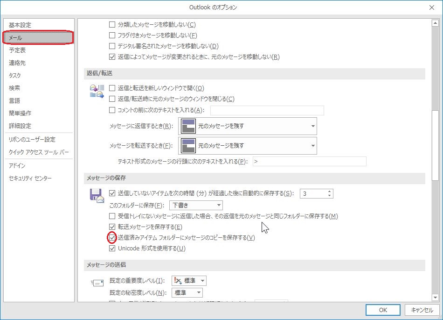Toggle auto-save unsent items checkbox

[x=112, y=193]
